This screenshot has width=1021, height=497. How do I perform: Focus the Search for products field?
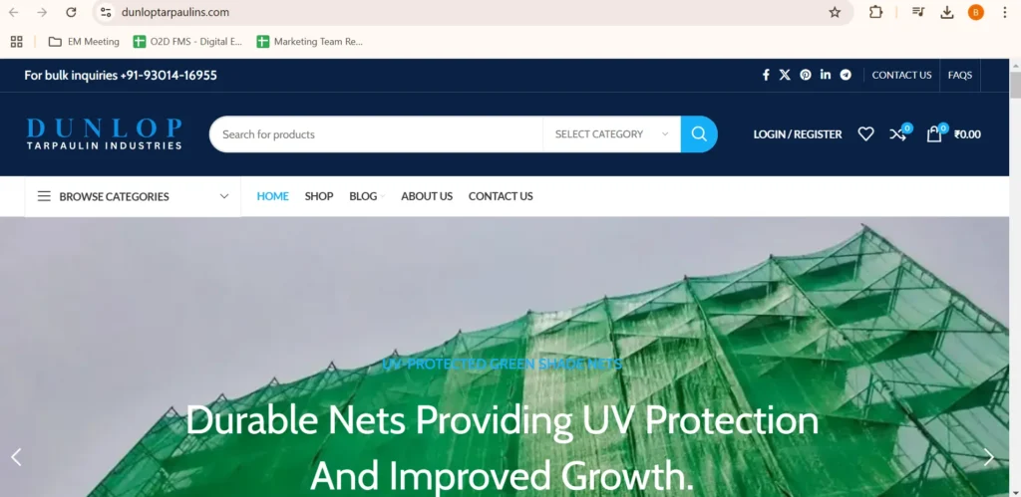point(376,134)
